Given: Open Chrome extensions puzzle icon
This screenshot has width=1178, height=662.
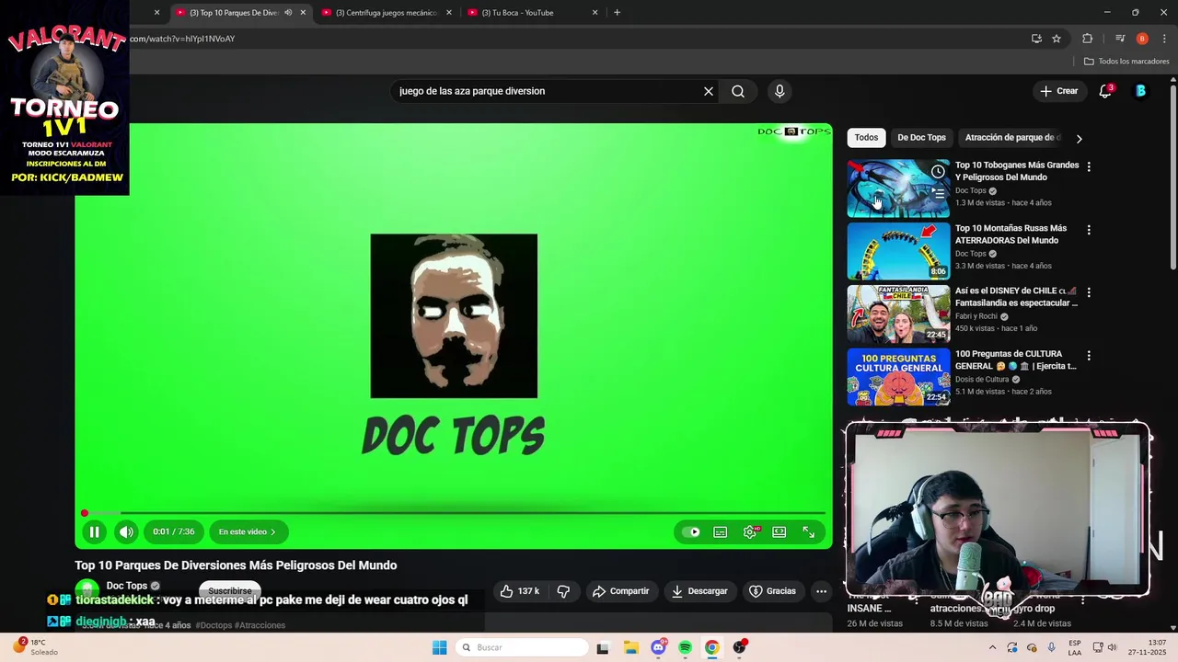Looking at the screenshot, I should pyautogui.click(x=1087, y=39).
